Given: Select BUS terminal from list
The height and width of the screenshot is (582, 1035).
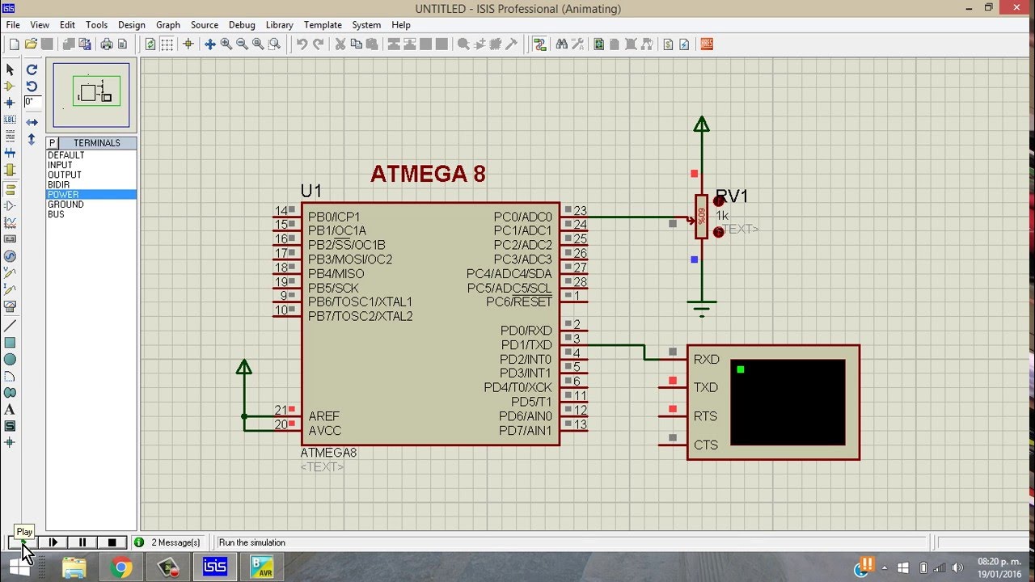Looking at the screenshot, I should point(91,214).
